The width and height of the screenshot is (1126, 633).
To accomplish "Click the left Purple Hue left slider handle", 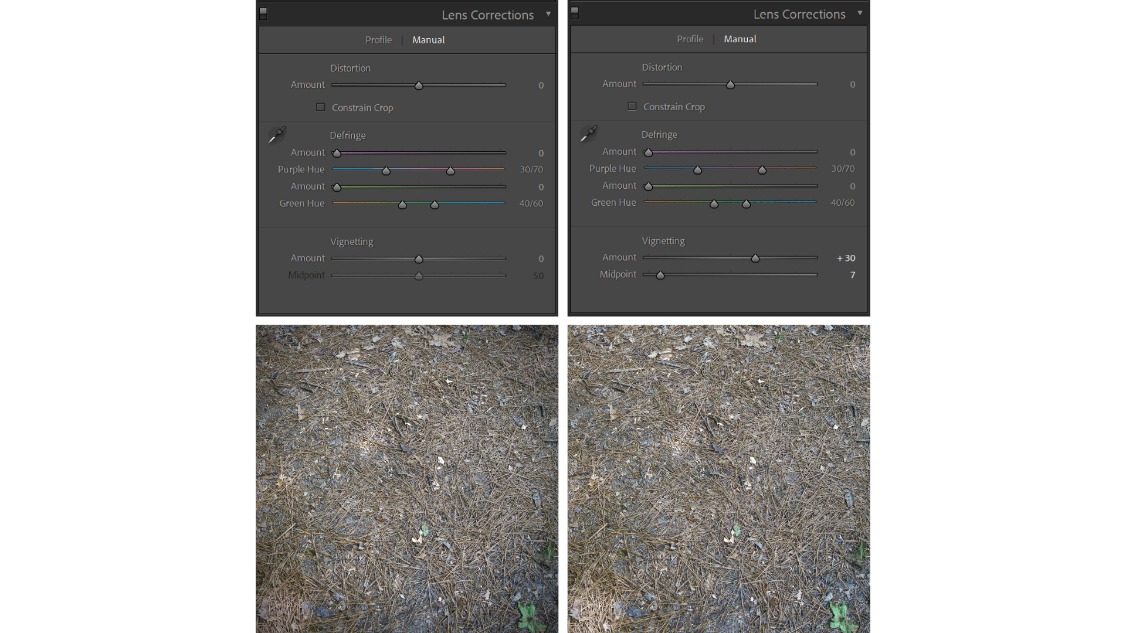I will pyautogui.click(x=386, y=171).
